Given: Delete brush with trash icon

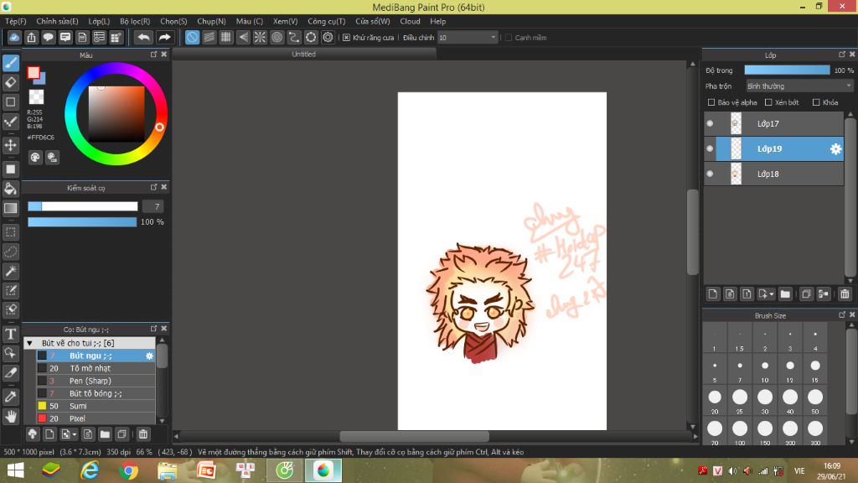Looking at the screenshot, I should (x=142, y=434).
